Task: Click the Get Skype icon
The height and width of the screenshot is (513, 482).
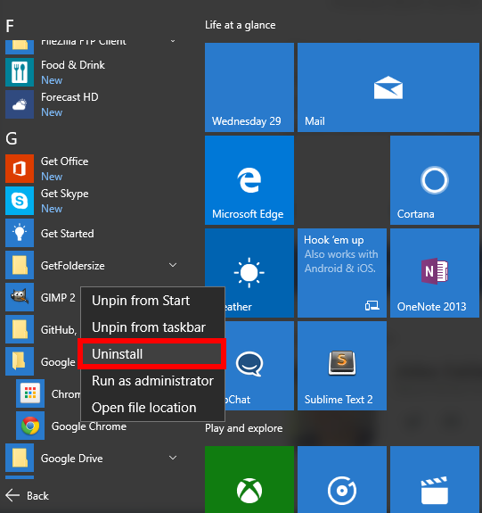Action: coord(20,201)
